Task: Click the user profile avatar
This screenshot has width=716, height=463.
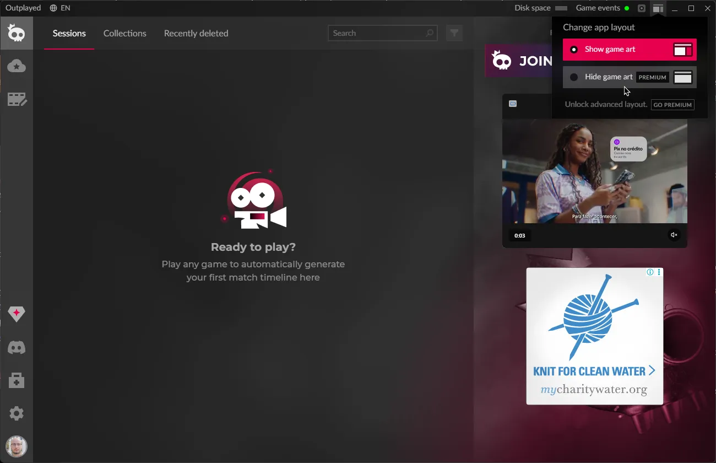Action: [17, 446]
